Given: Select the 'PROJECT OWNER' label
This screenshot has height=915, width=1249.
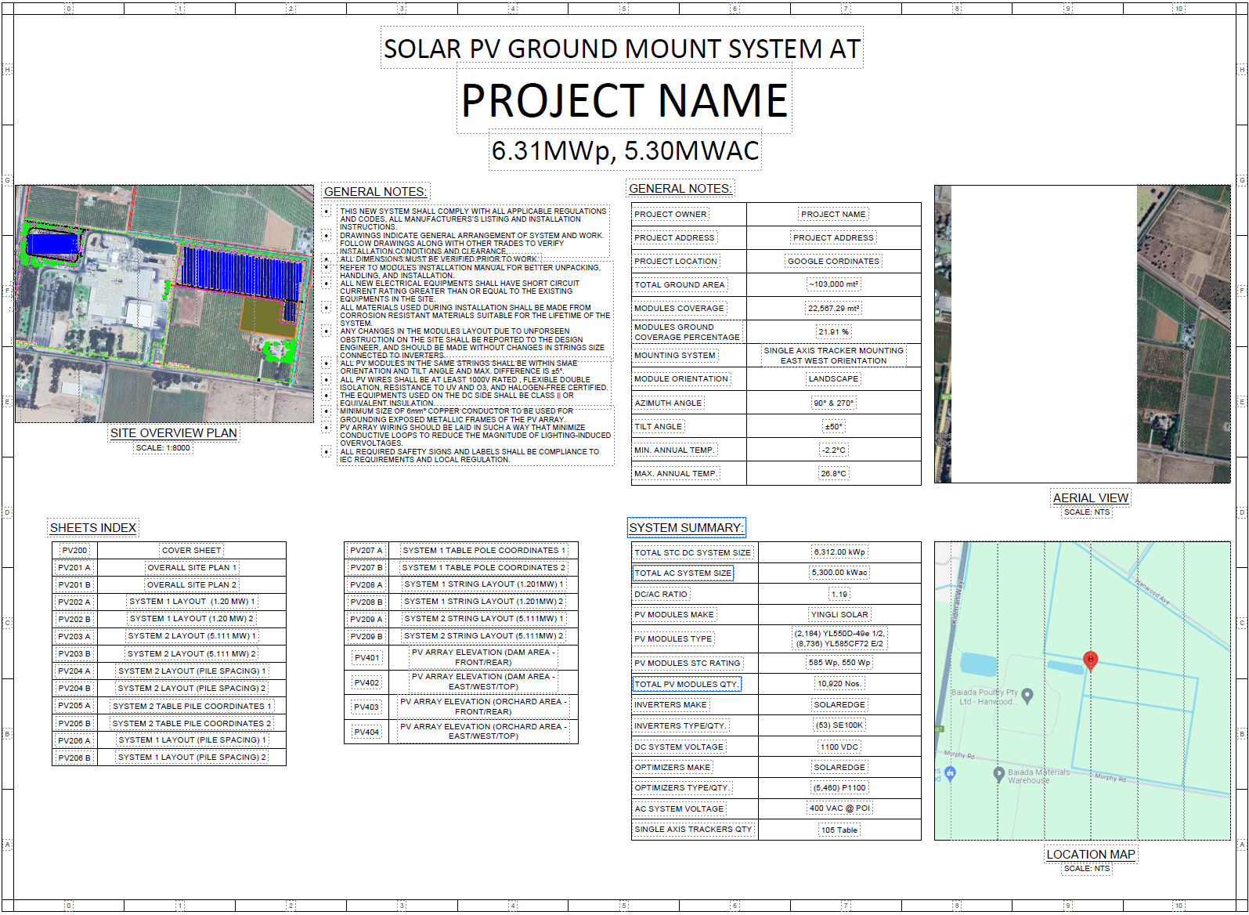Looking at the screenshot, I should tap(670, 215).
